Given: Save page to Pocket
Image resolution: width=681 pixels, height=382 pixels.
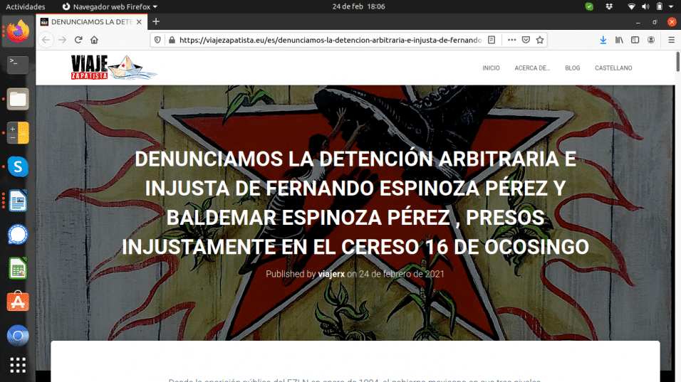Looking at the screenshot, I should (x=526, y=40).
